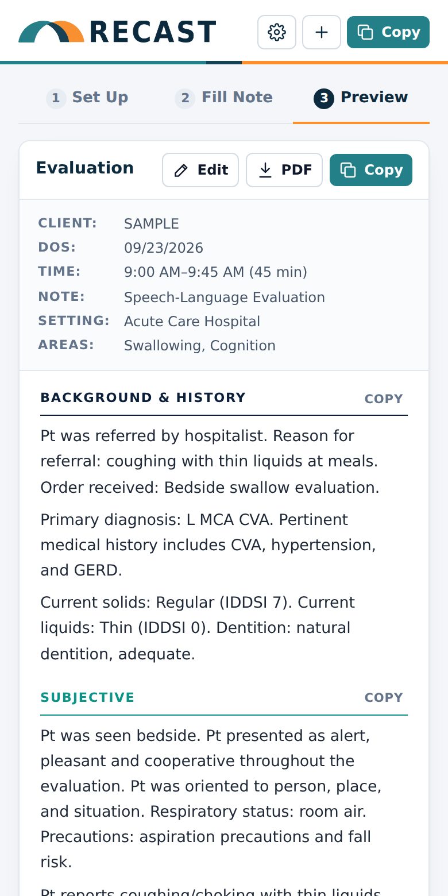Click the pencil Edit button

point(200,170)
